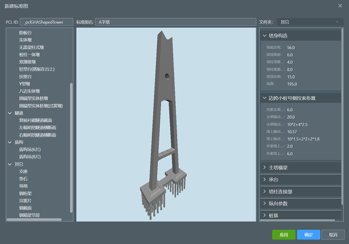The width and height of the screenshot is (349, 244).
Task: Edit the 塔高 value 195.0
Action: click(x=292, y=84)
